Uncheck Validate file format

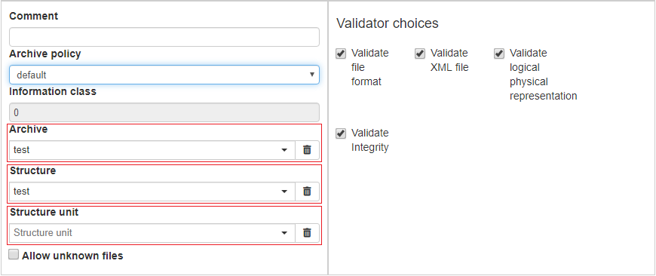pyautogui.click(x=341, y=54)
